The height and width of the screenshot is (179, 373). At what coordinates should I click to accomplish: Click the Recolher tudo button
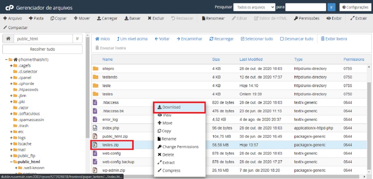[x=42, y=49]
